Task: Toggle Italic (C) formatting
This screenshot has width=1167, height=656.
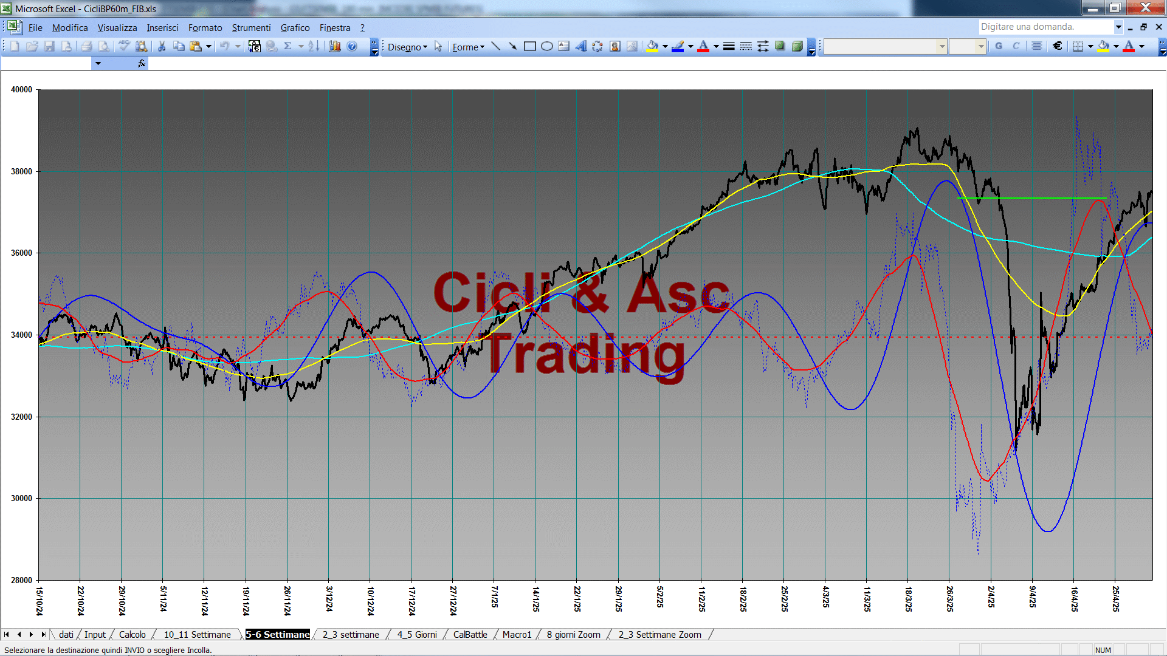Action: [1016, 46]
